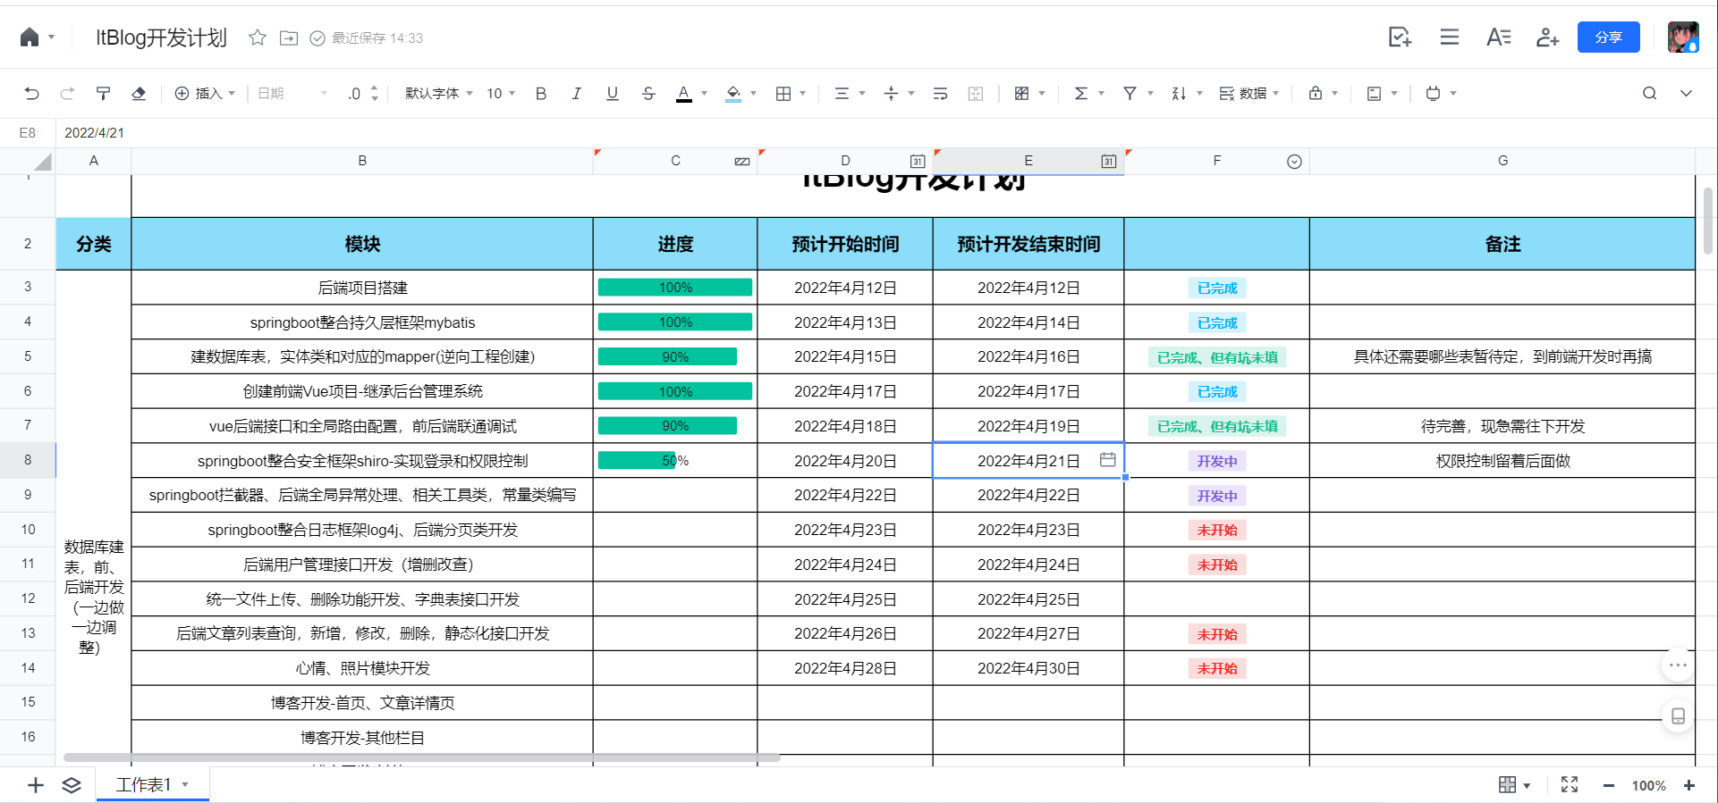Click the 100% zoom level
This screenshot has height=803, width=1718.
[x=1648, y=785]
